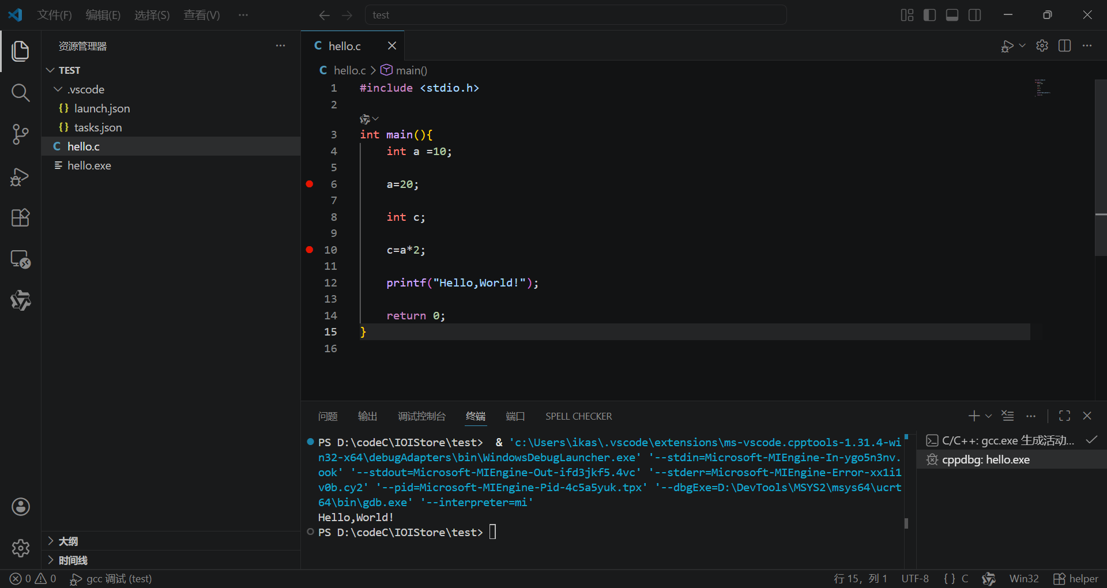Screen dimensions: 1107x588
Task: Toggle the Primary Side Bar visibility
Action: pyautogui.click(x=929, y=15)
